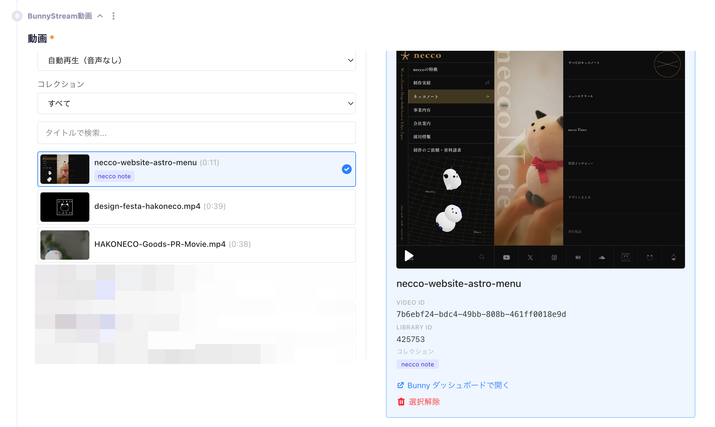The width and height of the screenshot is (715, 427).
Task: Click 選択解除 to deselect video
Action: 424,402
